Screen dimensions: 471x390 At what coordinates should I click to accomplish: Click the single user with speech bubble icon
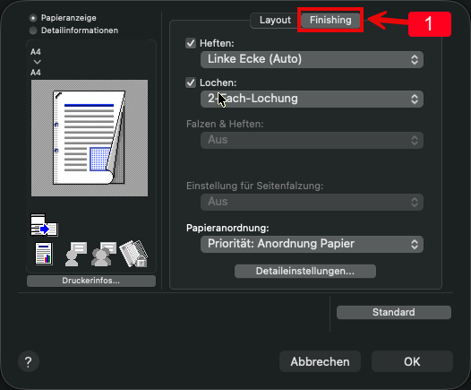click(x=76, y=254)
